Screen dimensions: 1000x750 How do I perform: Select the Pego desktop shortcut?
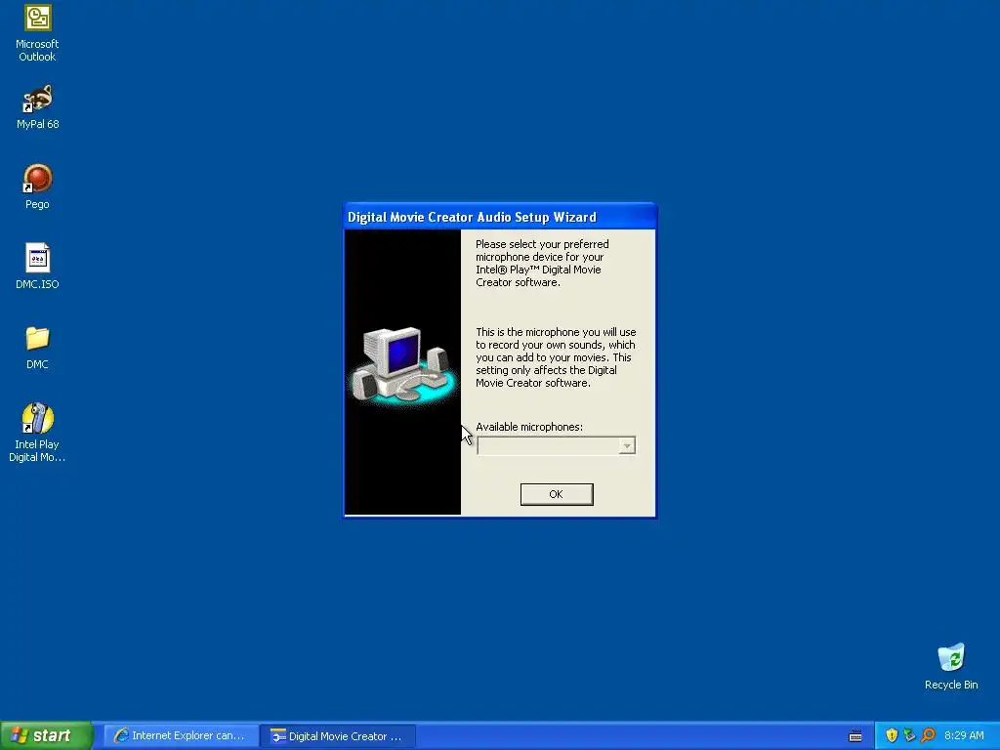click(x=37, y=187)
